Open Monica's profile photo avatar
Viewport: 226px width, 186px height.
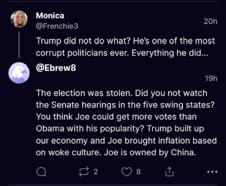tap(19, 19)
